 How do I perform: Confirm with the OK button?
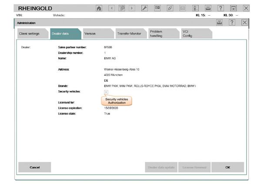pos(228,167)
